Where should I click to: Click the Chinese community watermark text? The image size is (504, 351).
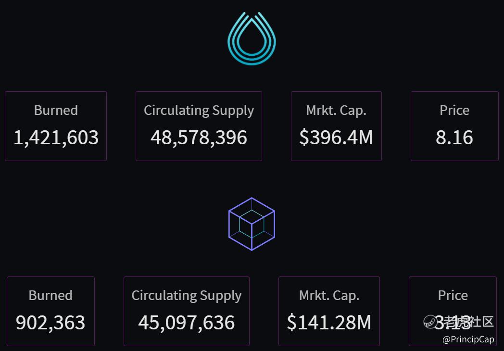[469, 322]
